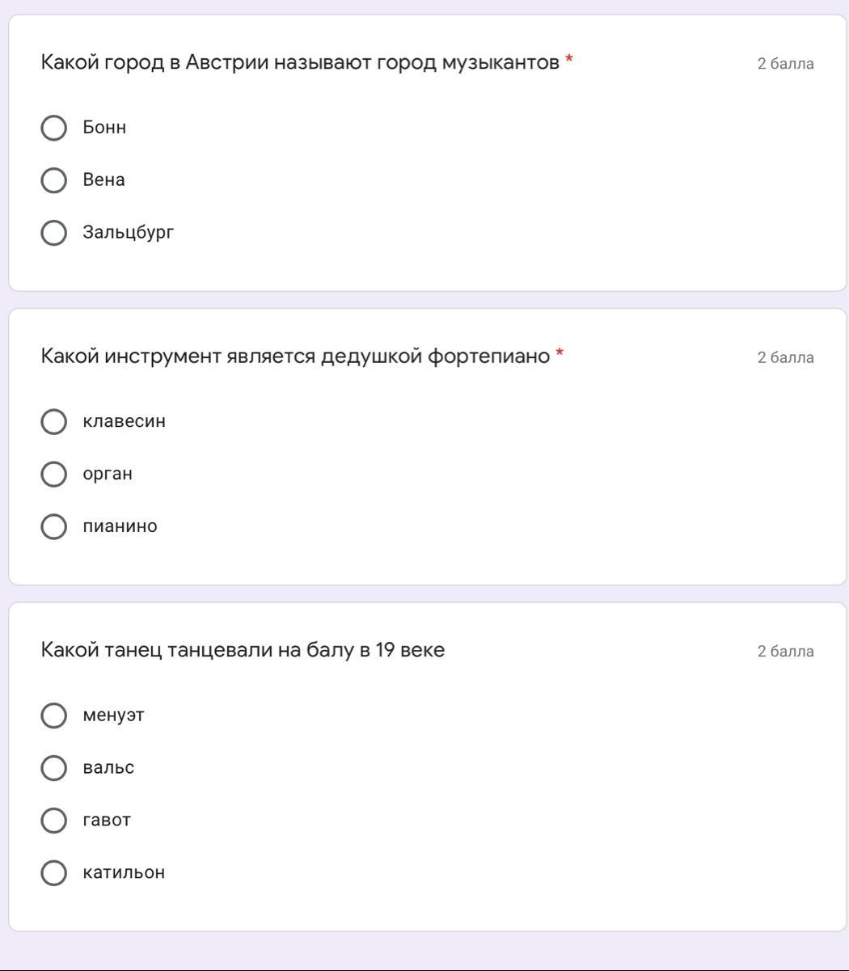
Task: Click the фортепиано grandfather question title
Action: 295,356
